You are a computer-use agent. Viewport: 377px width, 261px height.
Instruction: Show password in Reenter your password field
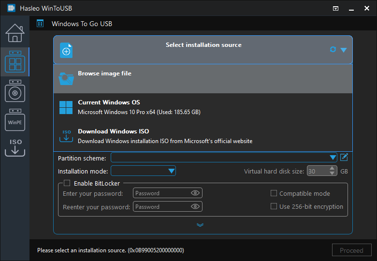195,206
